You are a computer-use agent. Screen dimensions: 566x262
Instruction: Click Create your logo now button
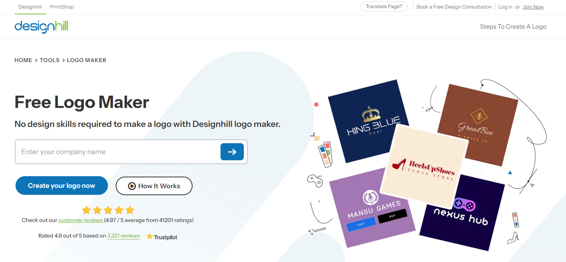61,186
